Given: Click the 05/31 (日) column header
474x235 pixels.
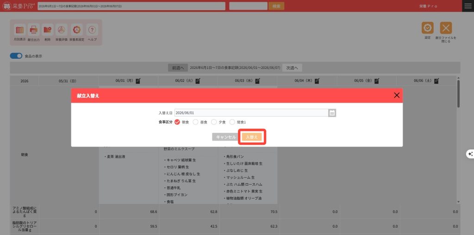Looking at the screenshot, I should [x=69, y=81].
